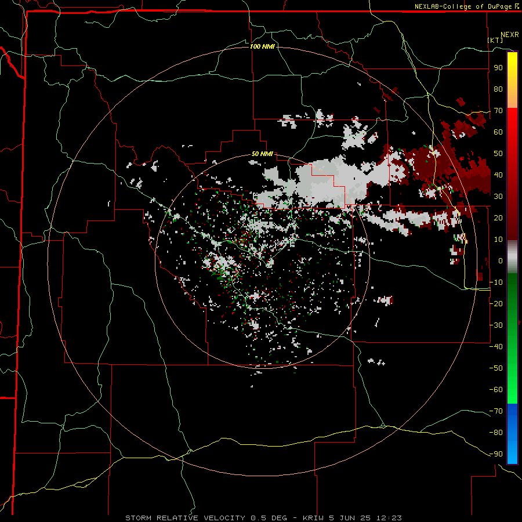The width and height of the screenshot is (522, 522).
Task: Click the 70 value on velocity scale
Action: tap(498, 111)
